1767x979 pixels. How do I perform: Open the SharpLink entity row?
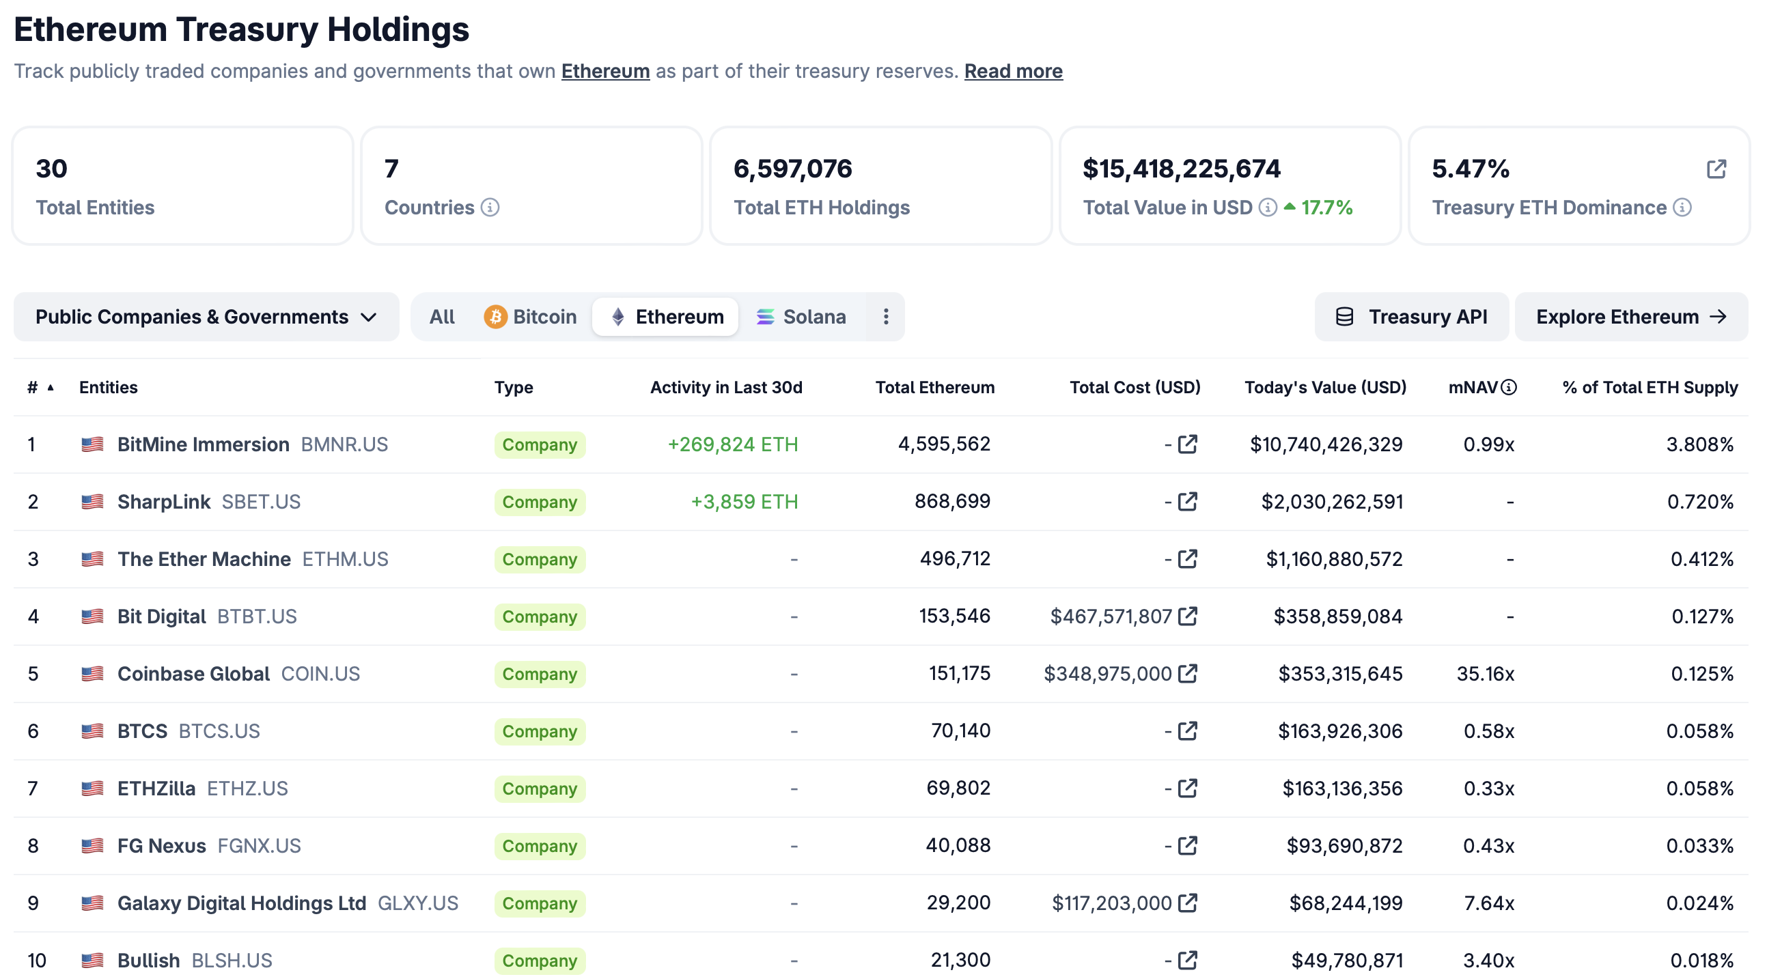(164, 502)
